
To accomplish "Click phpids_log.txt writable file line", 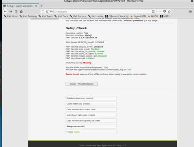I will click(x=98, y=70).
